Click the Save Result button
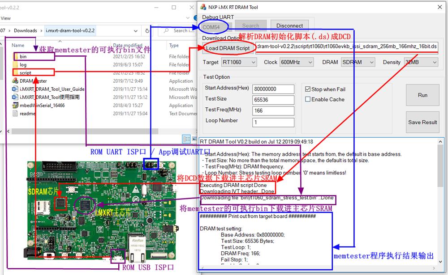The width and height of the screenshot is (448, 275). (x=422, y=122)
